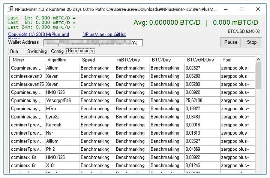Click the 0,18822 BTC/GH/Day value
Viewport: 270px width, 178px height.
[x=202, y=109]
